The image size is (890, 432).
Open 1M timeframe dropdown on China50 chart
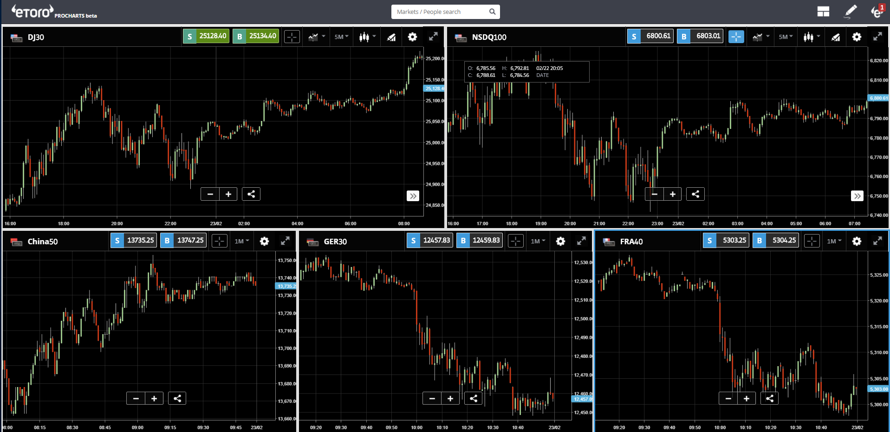242,241
